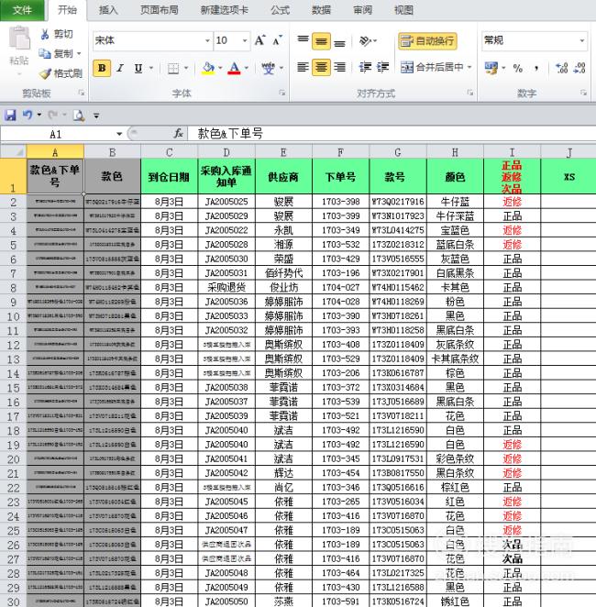Click the fx insert function button
596x607 pixels.
pos(178,134)
